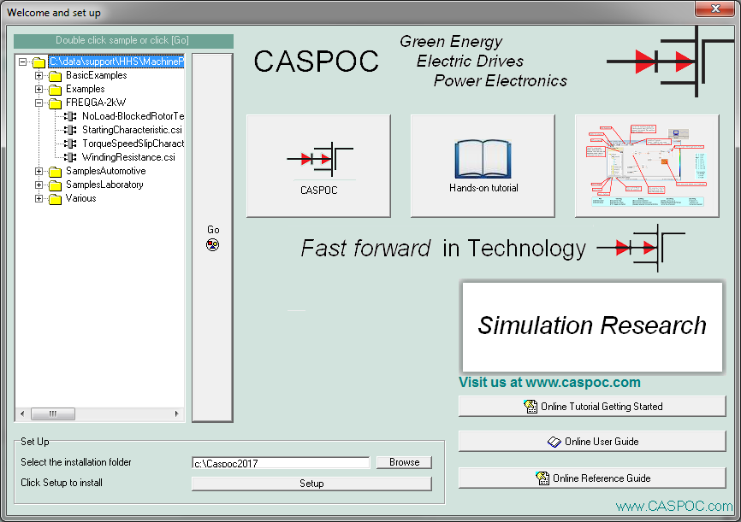
Task: Close the Welcome and set up window
Action: tap(715, 9)
